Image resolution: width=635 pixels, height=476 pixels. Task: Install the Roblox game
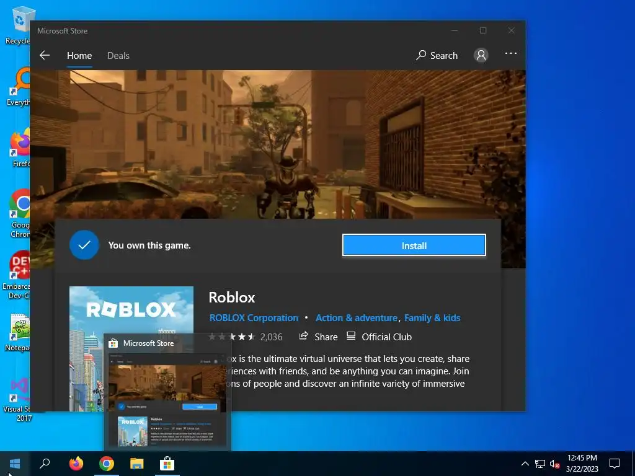[414, 245]
